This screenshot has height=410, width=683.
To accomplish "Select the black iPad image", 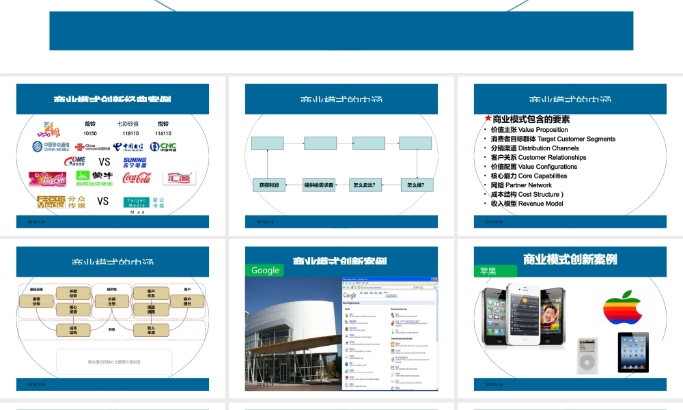I will point(633,353).
